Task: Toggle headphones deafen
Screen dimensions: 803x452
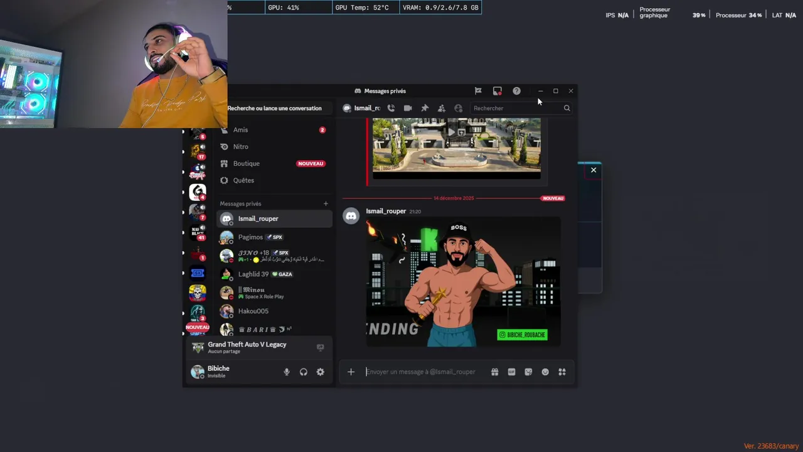Action: click(304, 372)
